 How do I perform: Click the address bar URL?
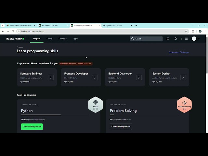click(x=33, y=32)
